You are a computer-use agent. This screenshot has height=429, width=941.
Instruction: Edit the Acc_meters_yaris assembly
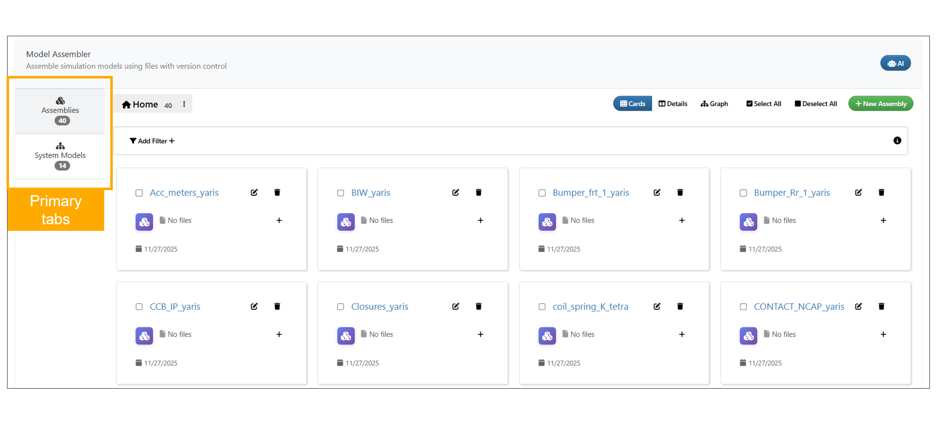[x=254, y=193]
